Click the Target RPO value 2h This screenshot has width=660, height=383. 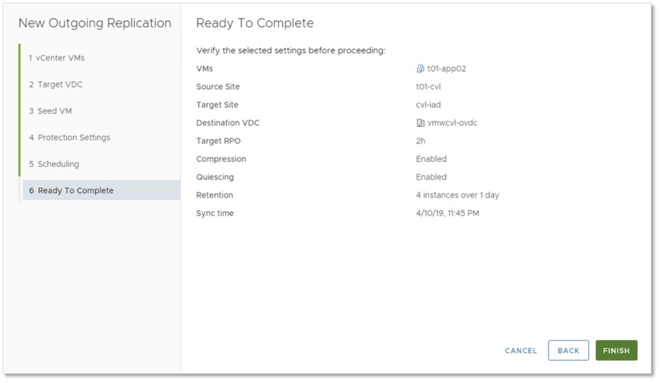pyautogui.click(x=421, y=141)
